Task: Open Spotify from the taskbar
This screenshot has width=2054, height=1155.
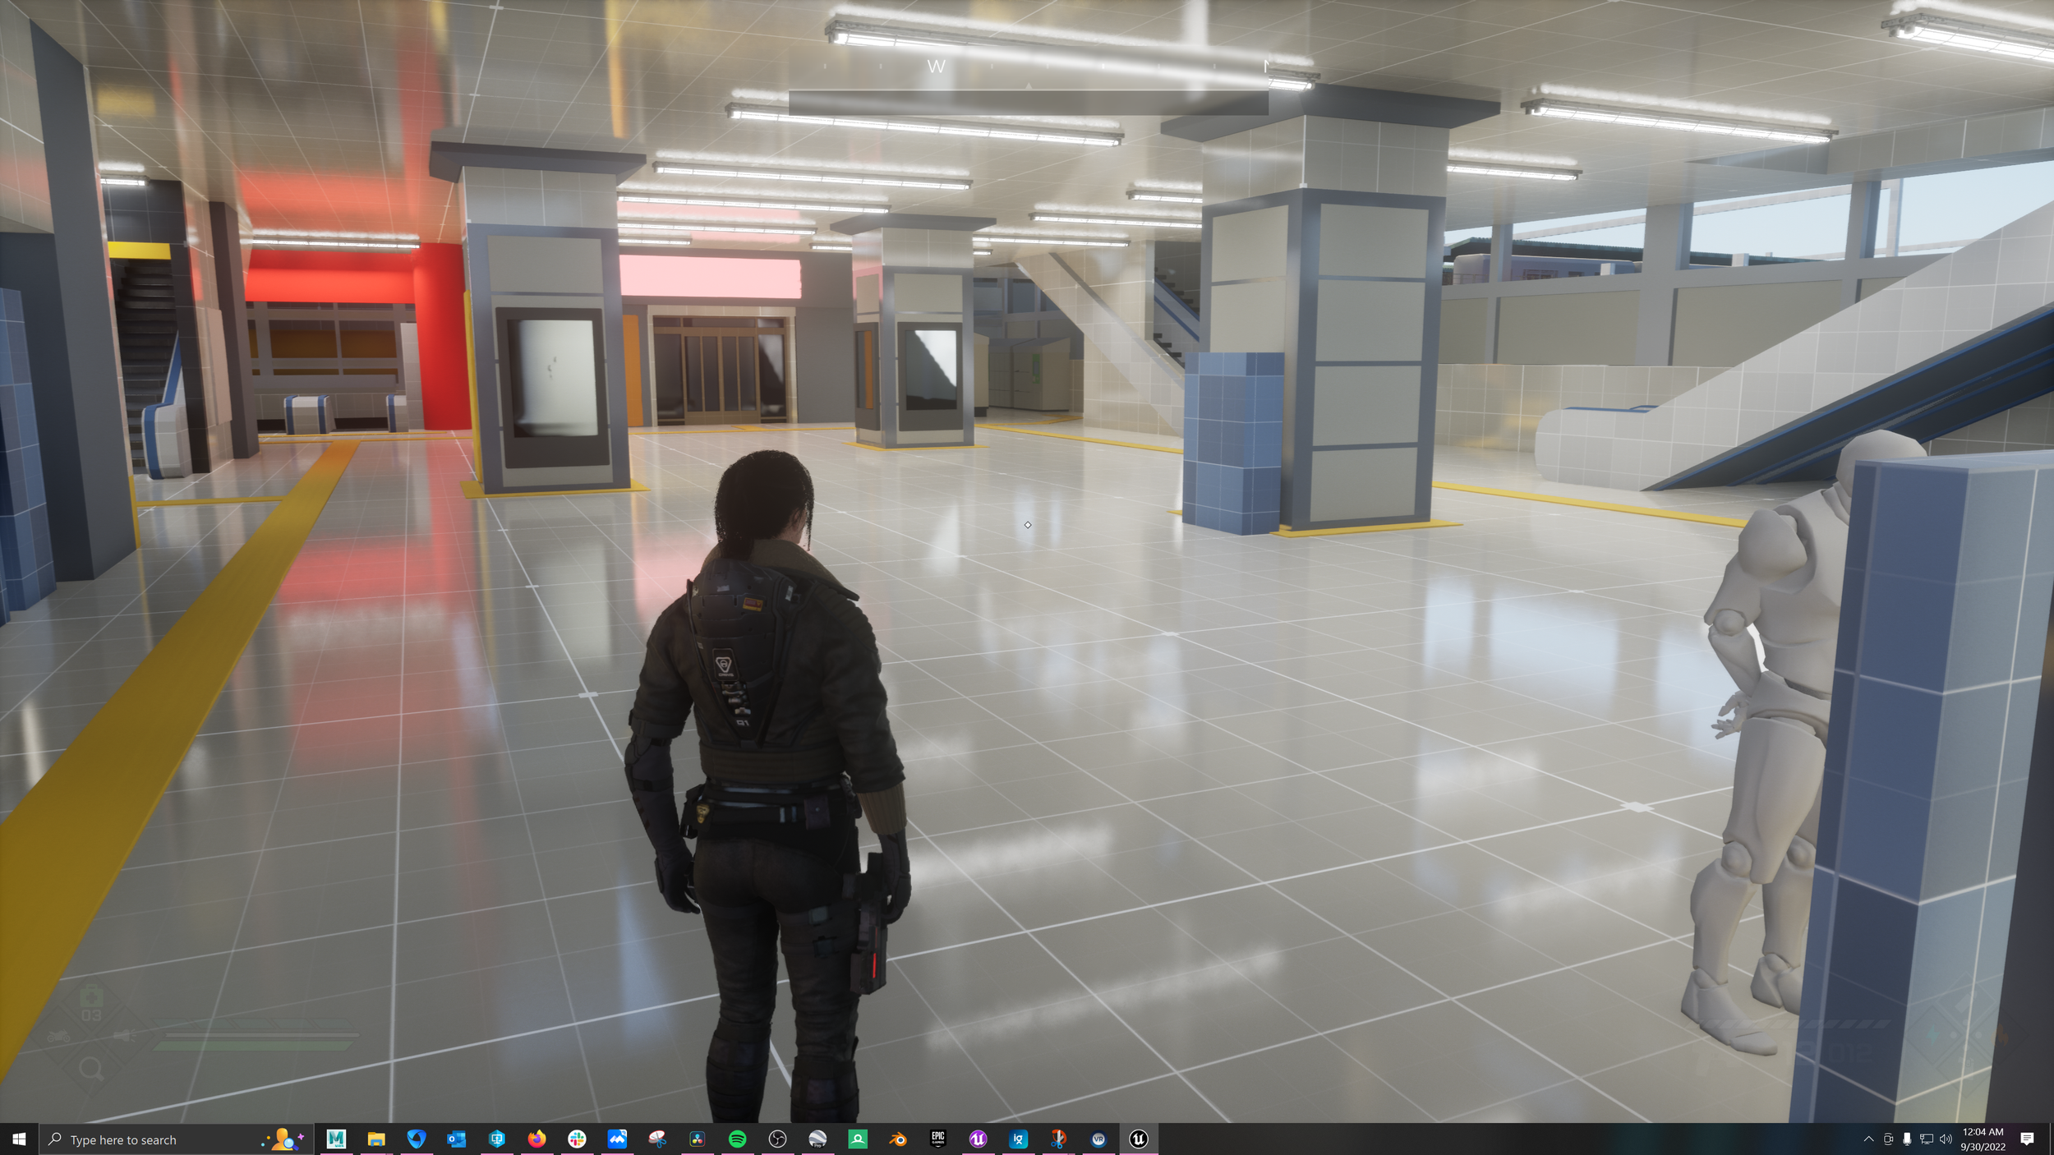Action: [737, 1139]
